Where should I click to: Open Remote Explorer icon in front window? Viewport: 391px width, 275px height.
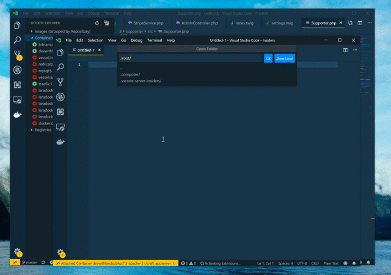(60, 127)
